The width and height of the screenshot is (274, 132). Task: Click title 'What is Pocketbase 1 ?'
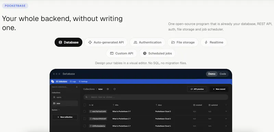tap(122, 126)
